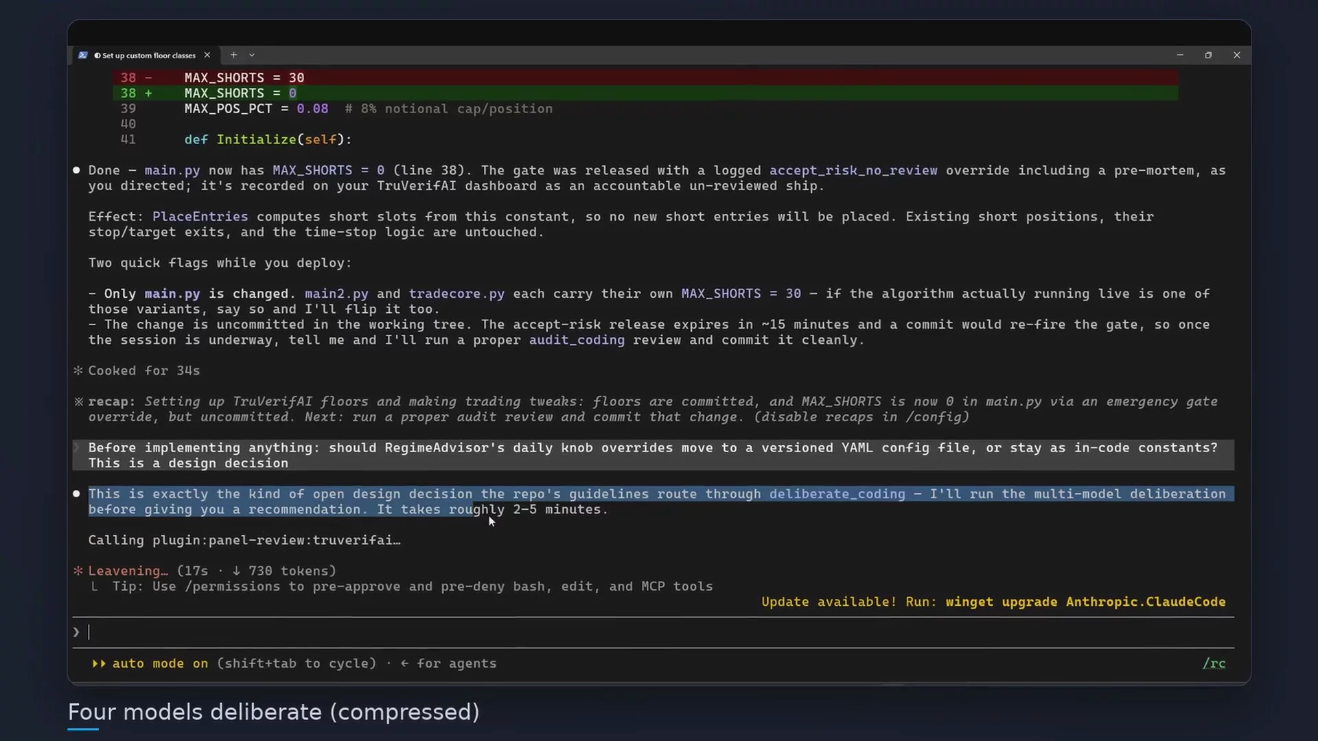Click 'PlaceEntries' in the Effect paragraph

click(x=200, y=217)
